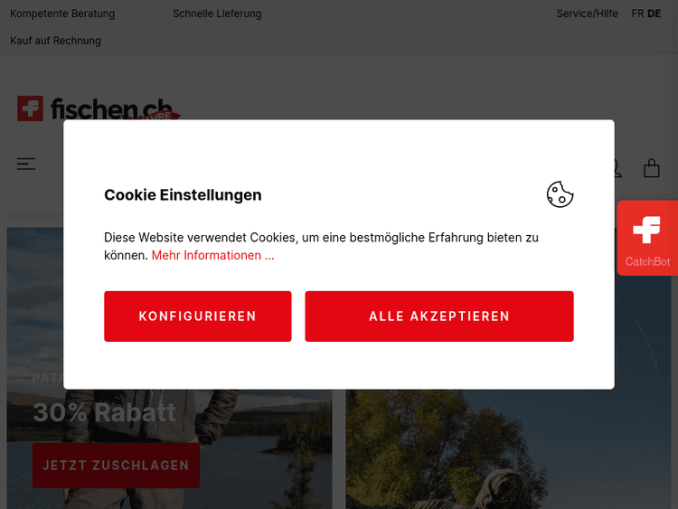Screen dimensions: 678x509
Task: Click the cookie icon in dialog
Action: pyautogui.click(x=560, y=194)
